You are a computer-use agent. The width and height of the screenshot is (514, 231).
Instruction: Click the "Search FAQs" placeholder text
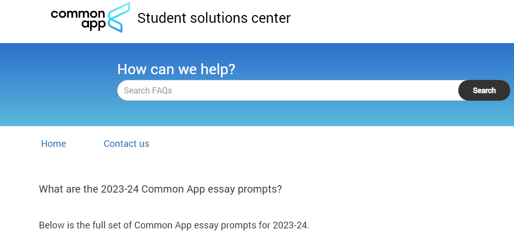(148, 90)
